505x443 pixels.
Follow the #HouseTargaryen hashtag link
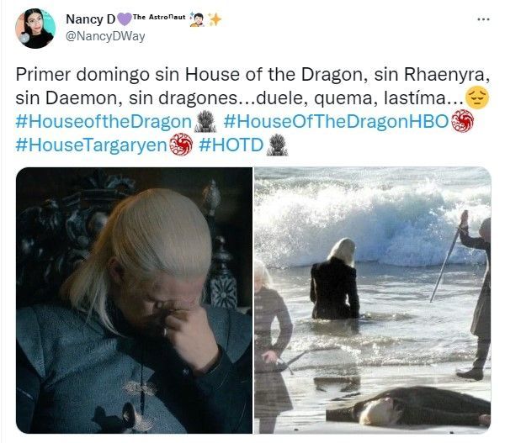click(92, 145)
